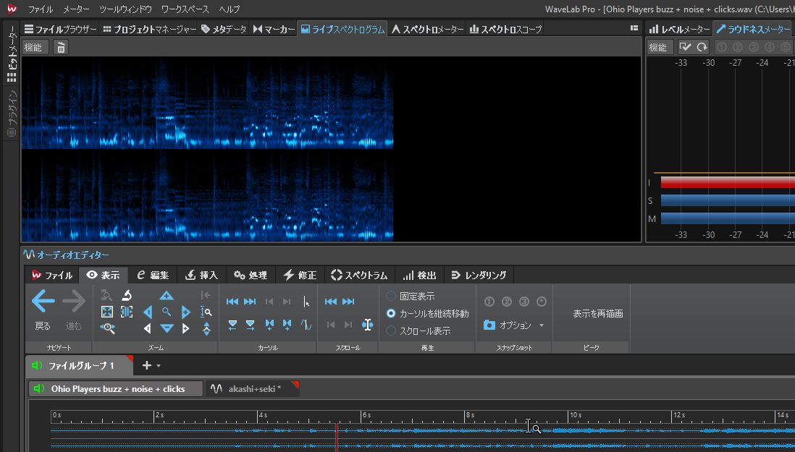This screenshot has width=795, height=452.
Task: Select snapshot preset 2 in editor ribbon
Action: [507, 302]
